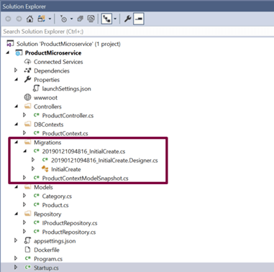Click the Pending Changes Filter clock icon
The height and width of the screenshot is (272, 274).
[63, 19]
